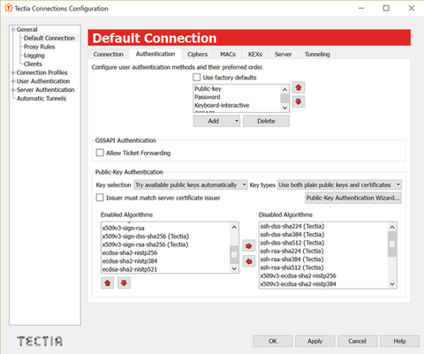Expand the Connection Profiles tree node
The image size is (424, 354).
click(13, 72)
